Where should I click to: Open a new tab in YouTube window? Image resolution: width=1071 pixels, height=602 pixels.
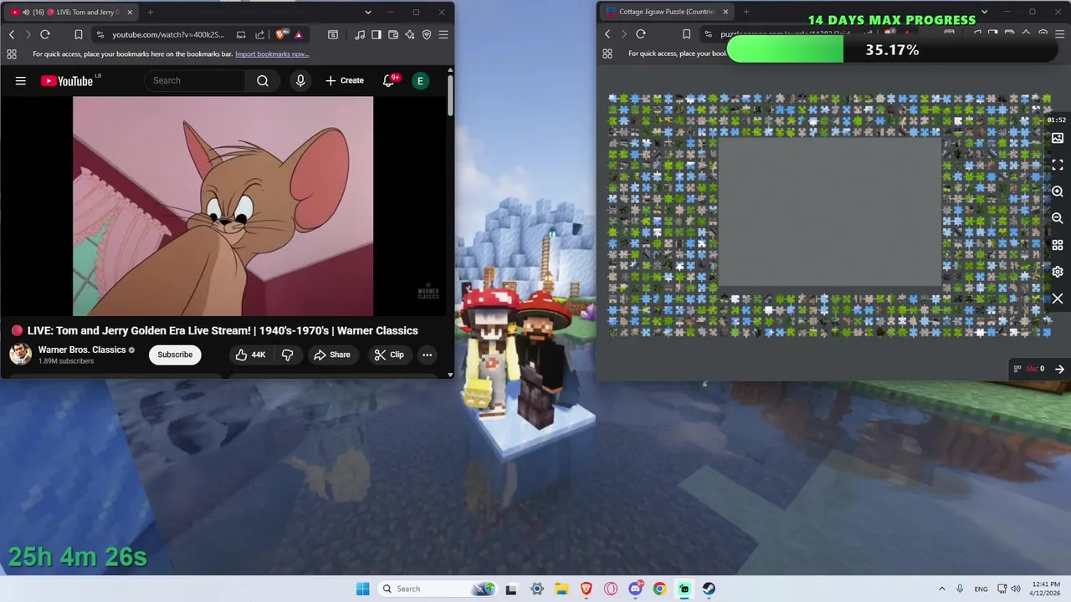[x=151, y=13]
